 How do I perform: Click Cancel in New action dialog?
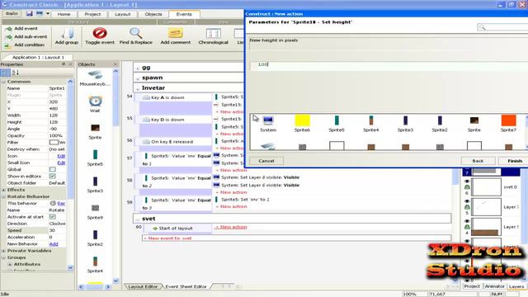266,161
